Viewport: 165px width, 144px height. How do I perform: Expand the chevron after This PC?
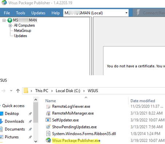[52, 91]
